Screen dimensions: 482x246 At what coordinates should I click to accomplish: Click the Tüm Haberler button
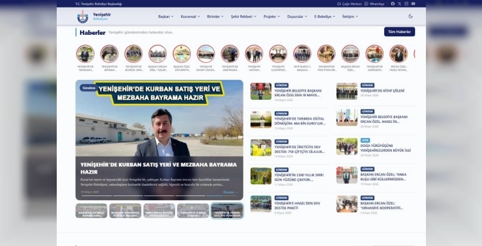[x=399, y=31]
